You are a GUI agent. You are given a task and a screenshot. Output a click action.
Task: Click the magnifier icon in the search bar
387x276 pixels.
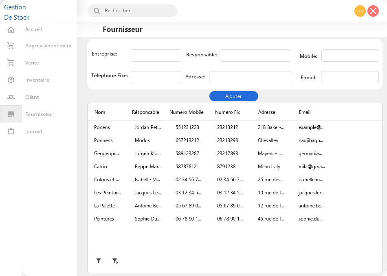97,11
